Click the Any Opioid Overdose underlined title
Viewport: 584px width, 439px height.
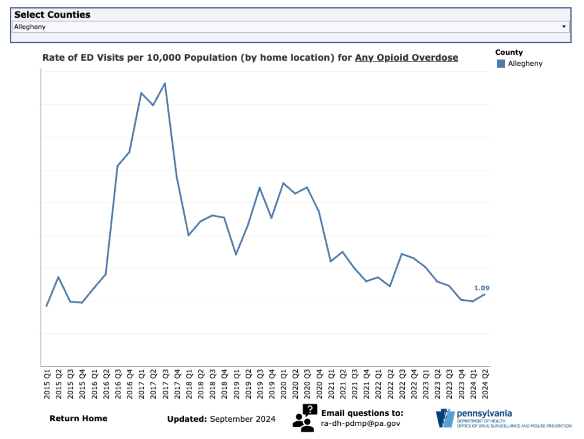pos(406,58)
